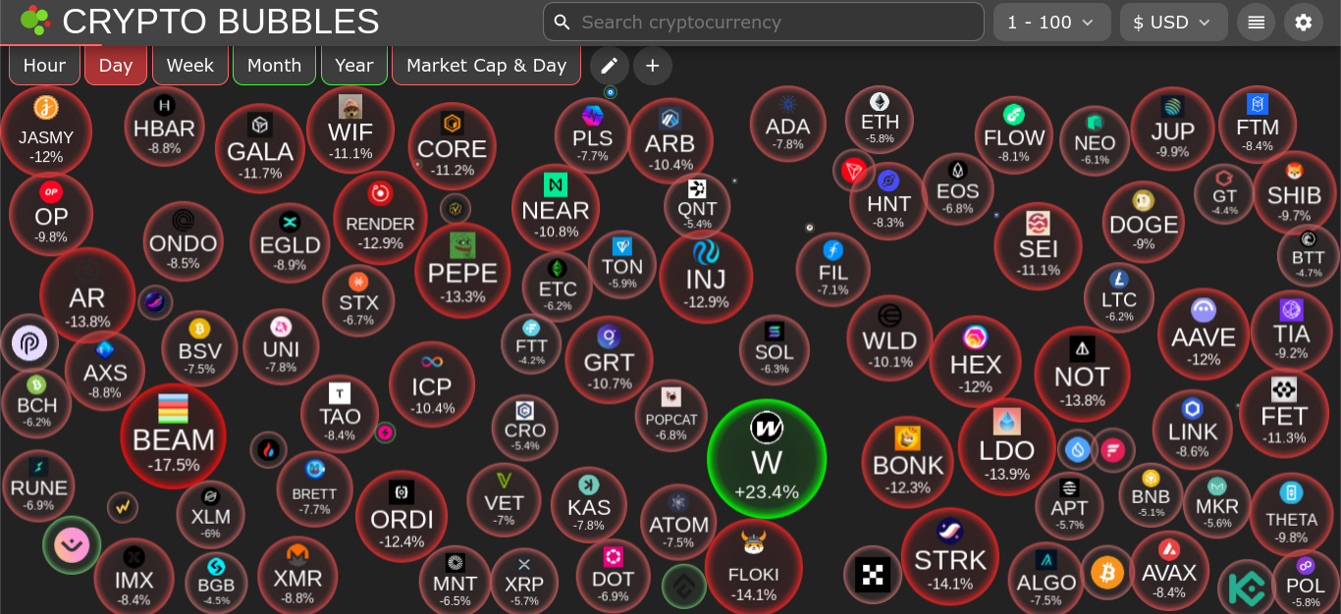Click the ATOM bubble

[678, 523]
